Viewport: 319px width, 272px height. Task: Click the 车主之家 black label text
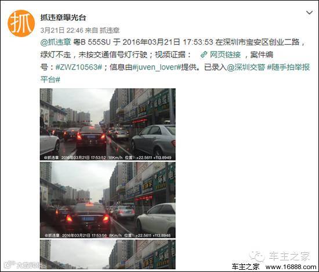coord(245,267)
